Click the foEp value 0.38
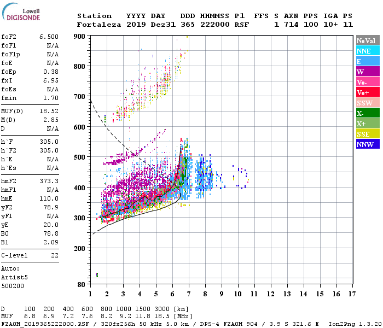This screenshot has height=328, width=383. pos(51,72)
